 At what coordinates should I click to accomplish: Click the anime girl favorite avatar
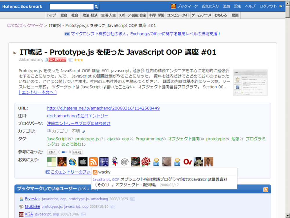pos(198,162)
